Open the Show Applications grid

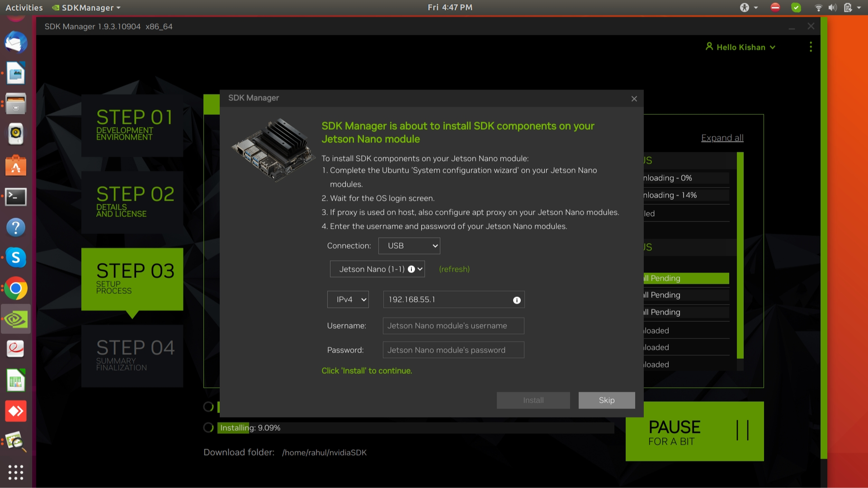click(16, 472)
